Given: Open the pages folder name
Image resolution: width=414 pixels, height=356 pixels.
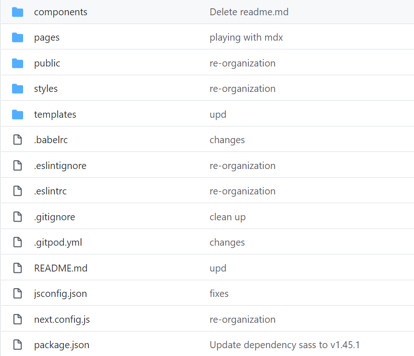Looking at the screenshot, I should pos(47,38).
